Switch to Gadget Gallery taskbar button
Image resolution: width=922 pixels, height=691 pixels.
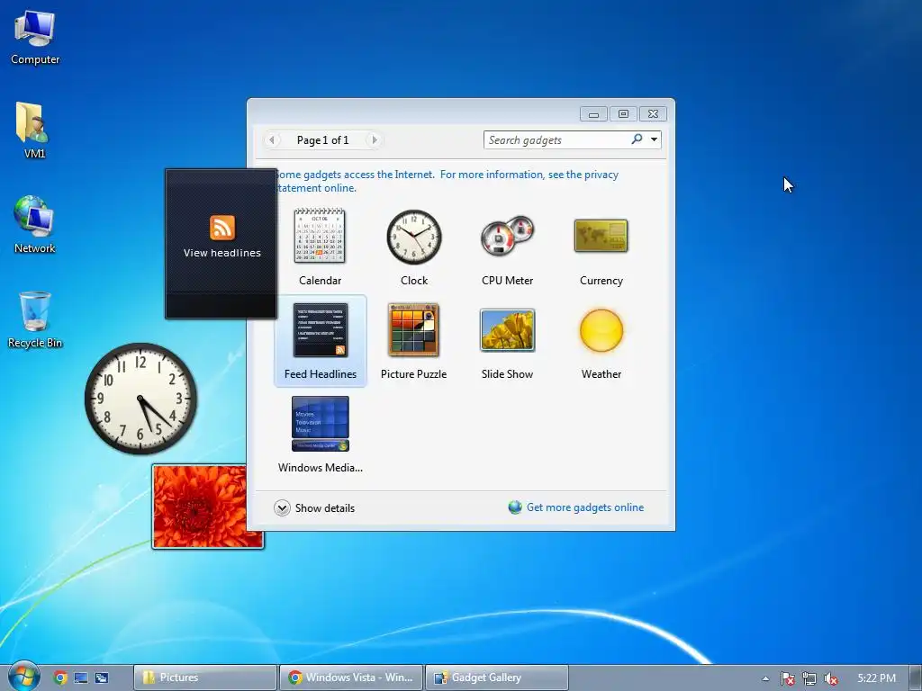[x=497, y=678]
